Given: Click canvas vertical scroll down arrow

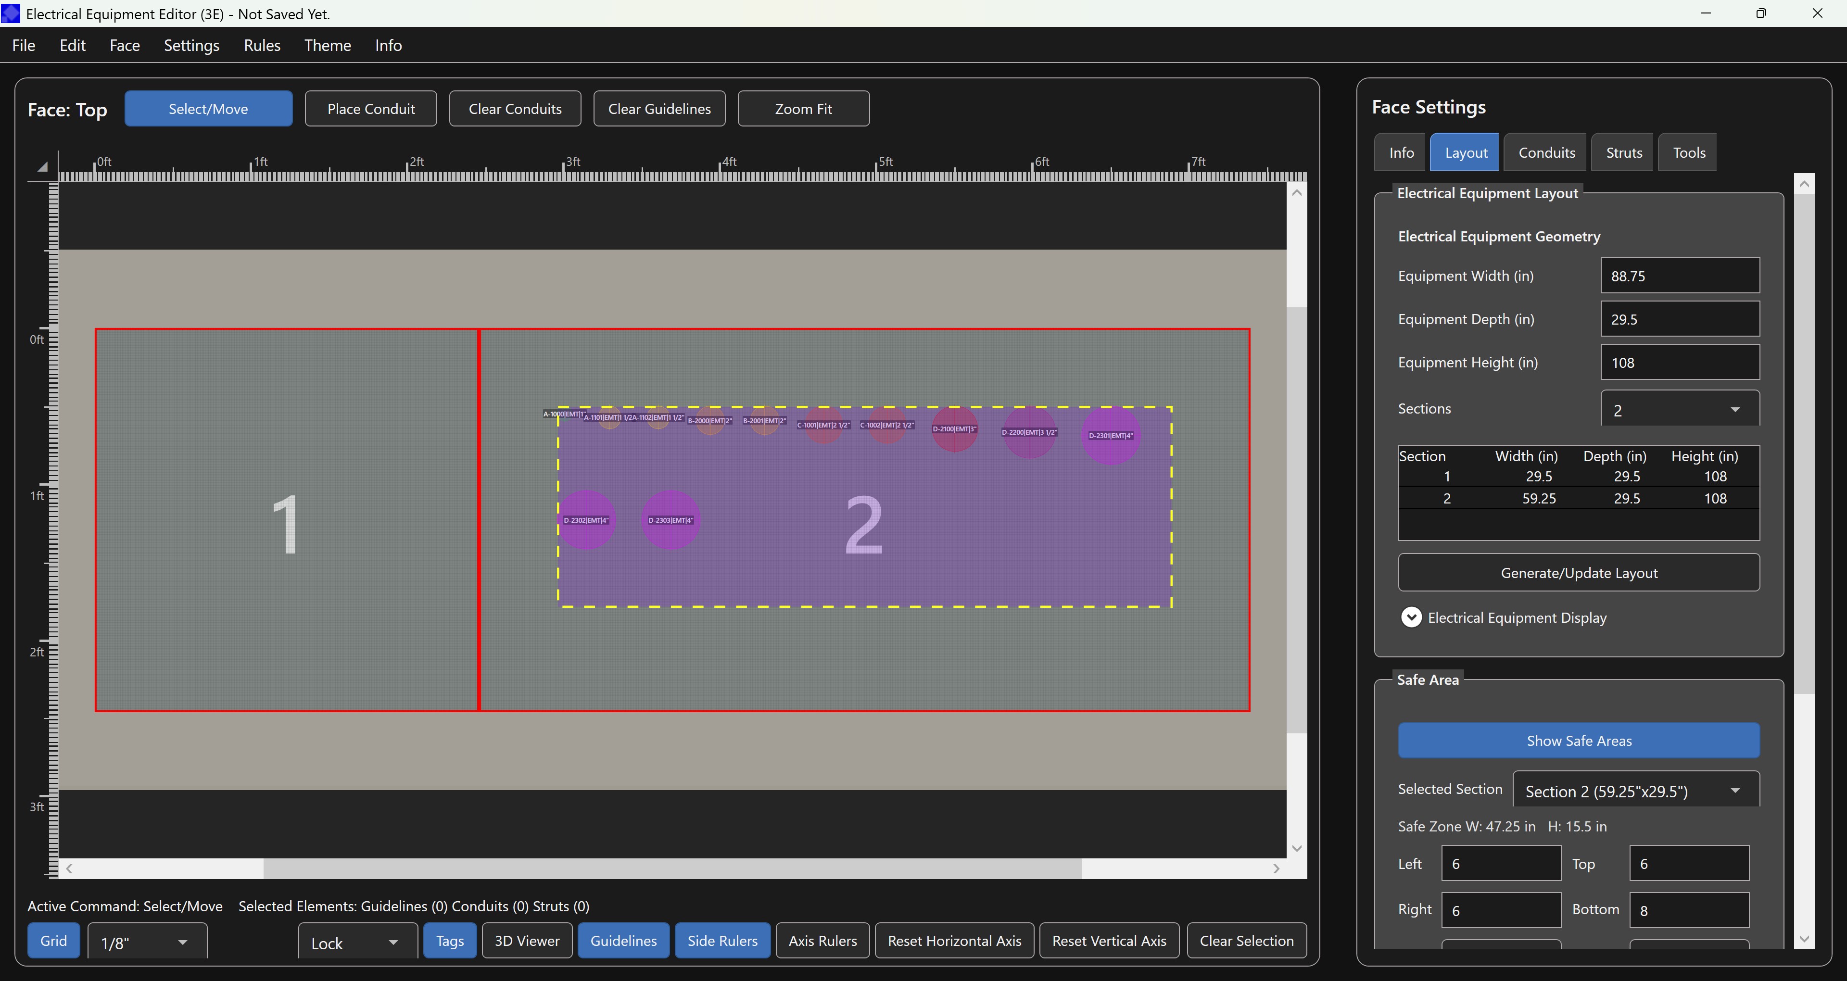Looking at the screenshot, I should [x=1296, y=848].
